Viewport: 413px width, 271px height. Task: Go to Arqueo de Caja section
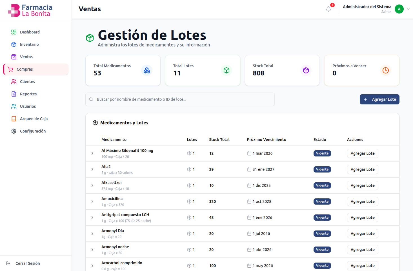coord(34,119)
